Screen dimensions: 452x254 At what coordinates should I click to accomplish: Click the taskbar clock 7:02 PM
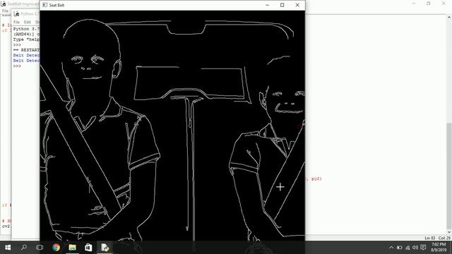(x=439, y=245)
